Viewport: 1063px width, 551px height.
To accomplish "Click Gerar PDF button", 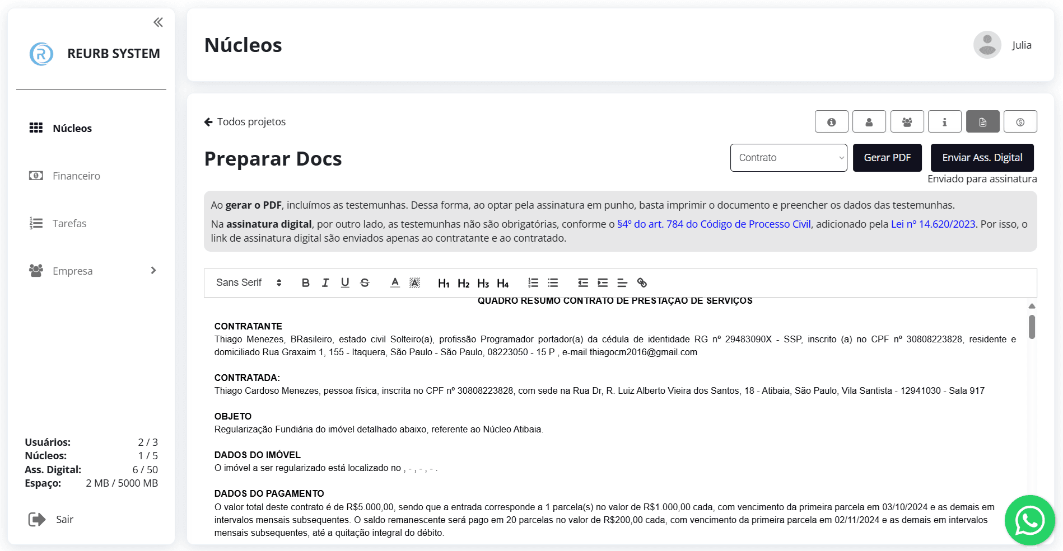I will (x=887, y=158).
